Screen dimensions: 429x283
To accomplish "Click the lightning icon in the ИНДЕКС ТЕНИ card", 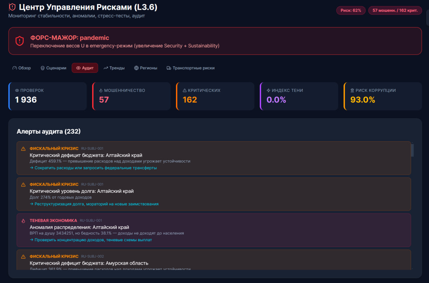I will tap(268, 91).
